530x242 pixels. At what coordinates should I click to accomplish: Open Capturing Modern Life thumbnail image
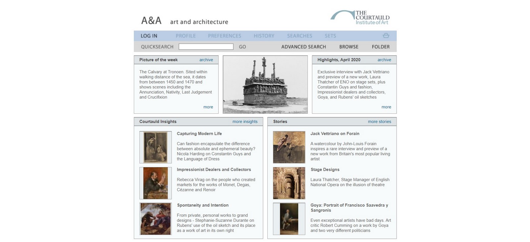[x=156, y=147]
